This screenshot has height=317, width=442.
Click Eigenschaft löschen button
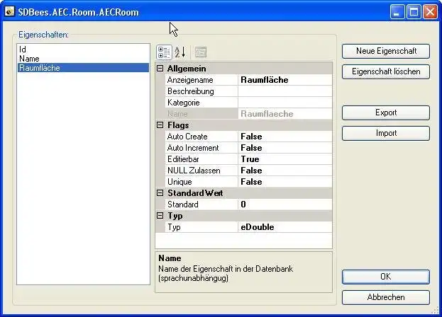coord(386,71)
